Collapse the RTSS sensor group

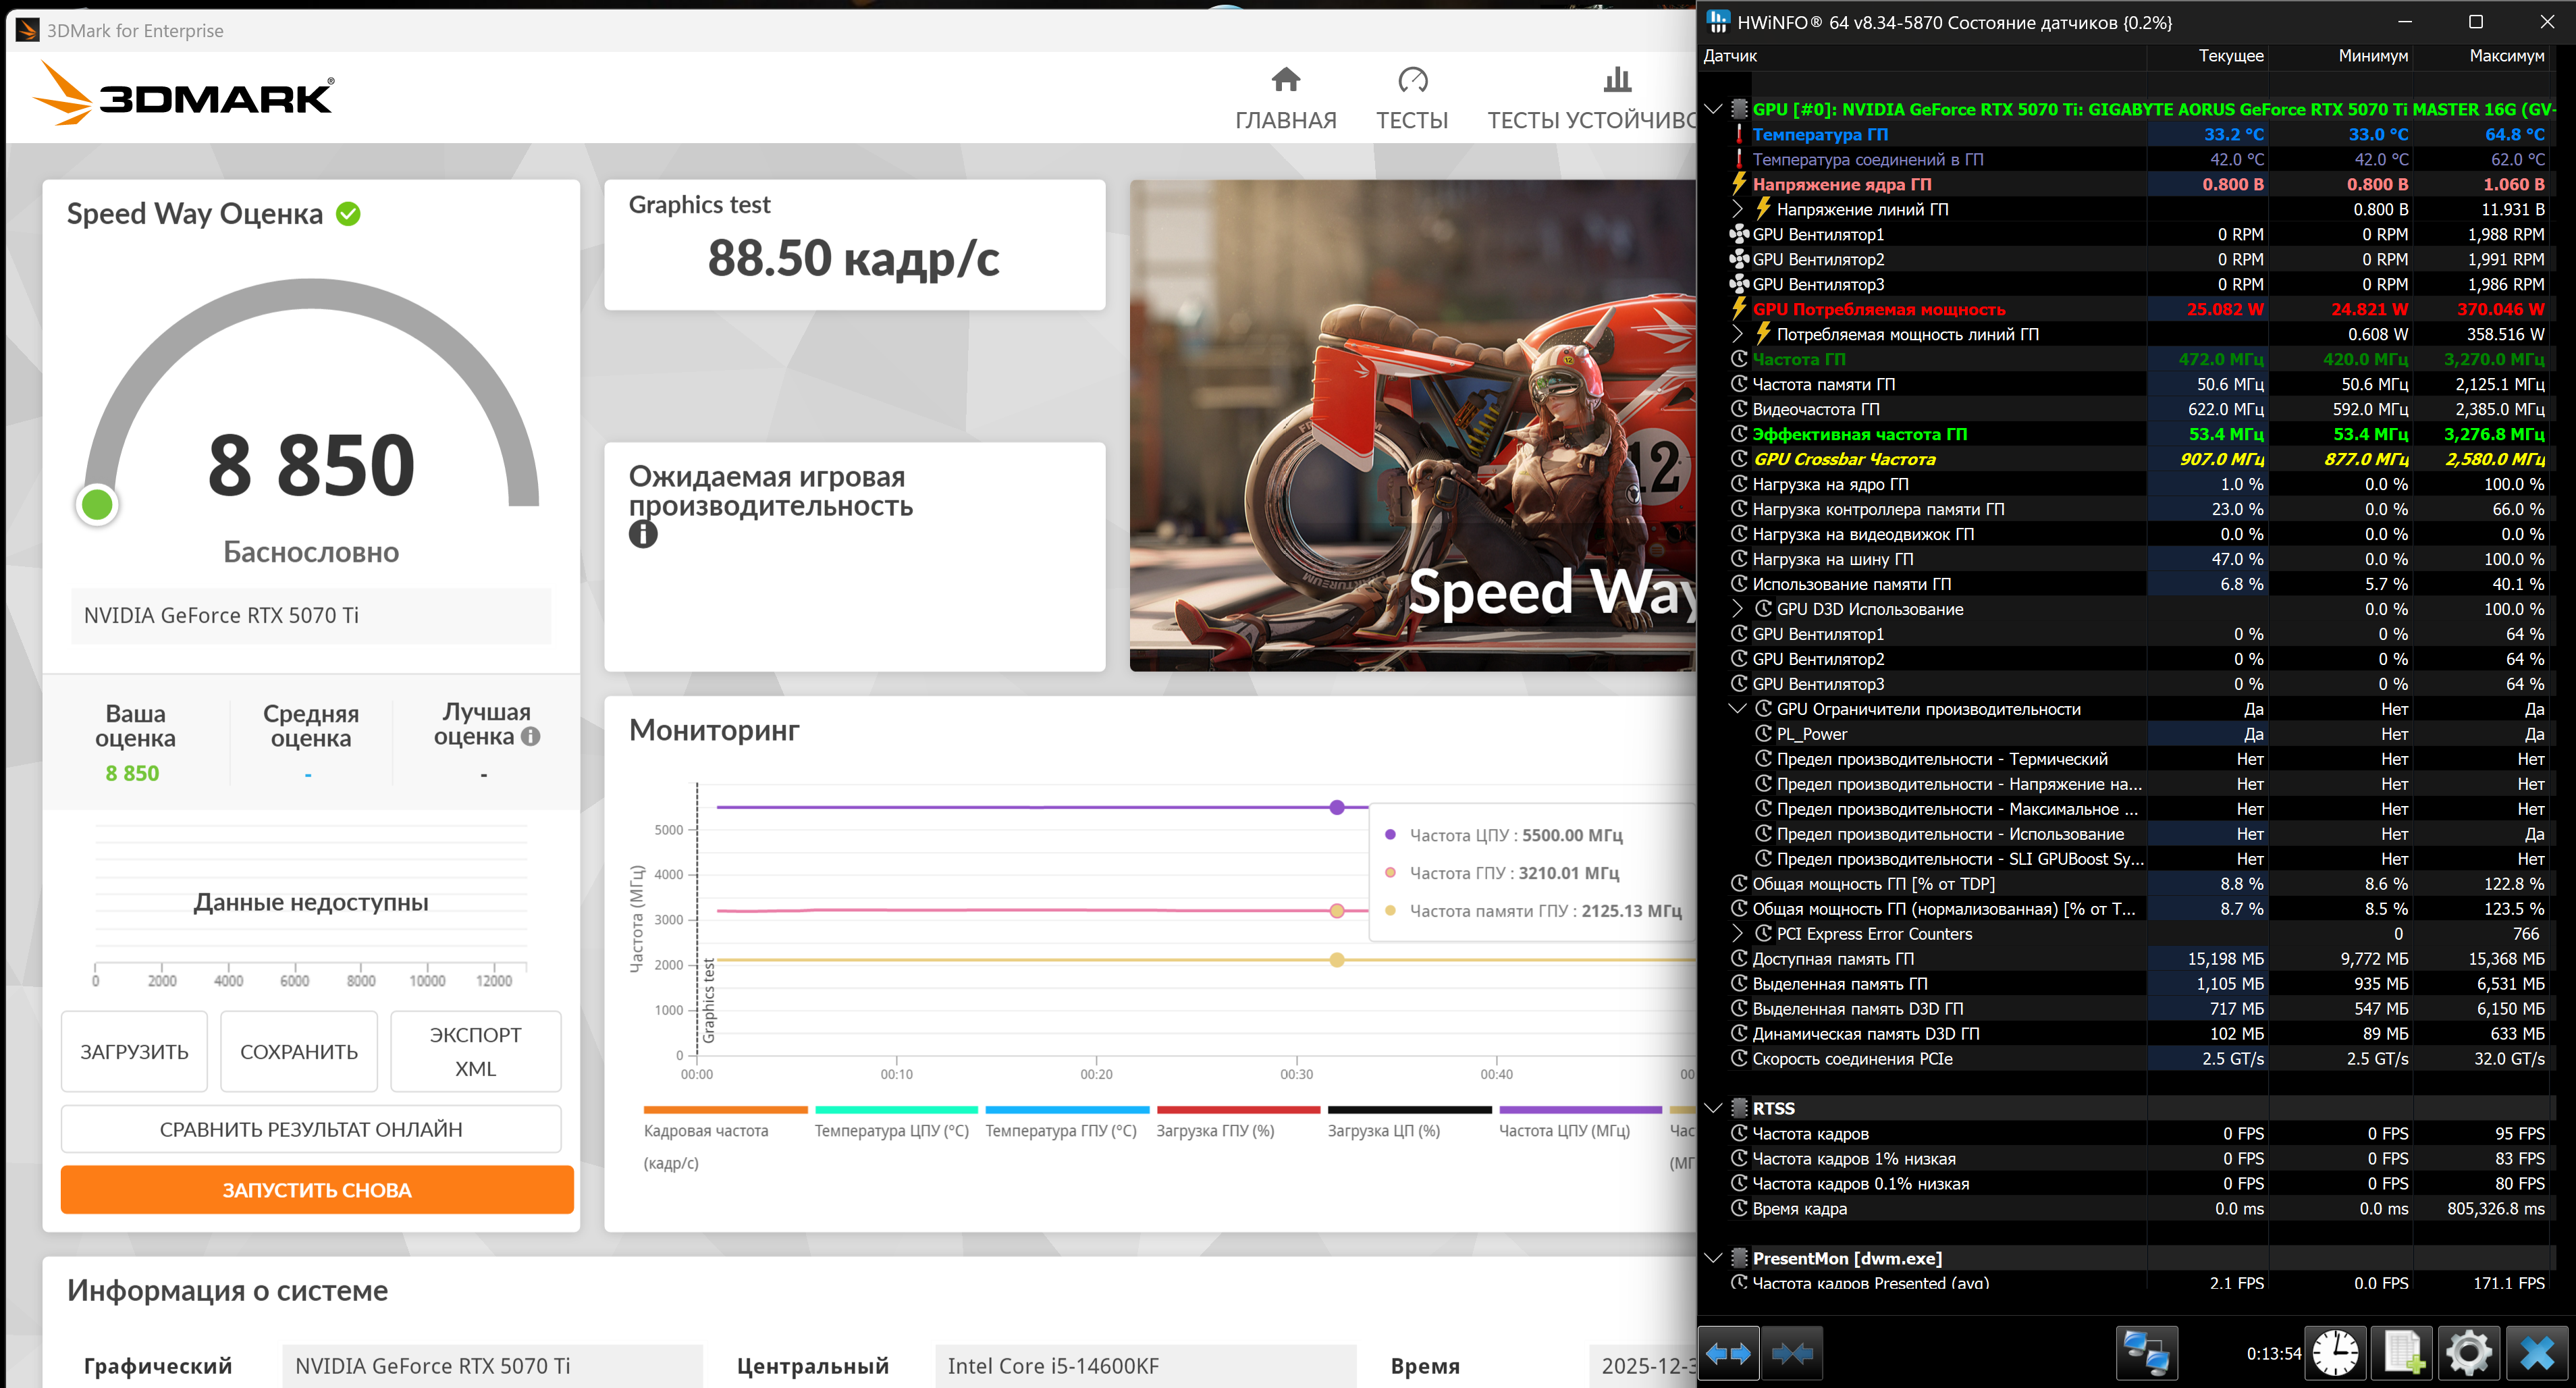[x=1713, y=1108]
